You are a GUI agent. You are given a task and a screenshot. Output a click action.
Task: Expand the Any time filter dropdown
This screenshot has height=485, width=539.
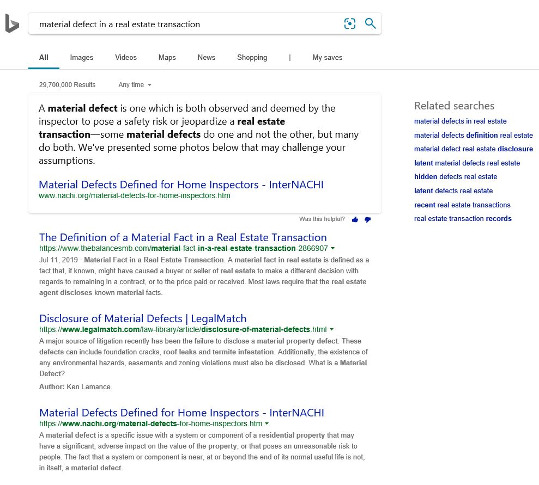tap(135, 85)
